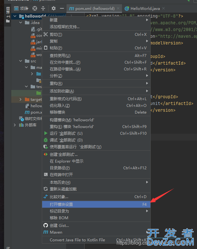Choose Convert Java File to Kotlin File
This screenshot has width=197, height=249.
96,240
